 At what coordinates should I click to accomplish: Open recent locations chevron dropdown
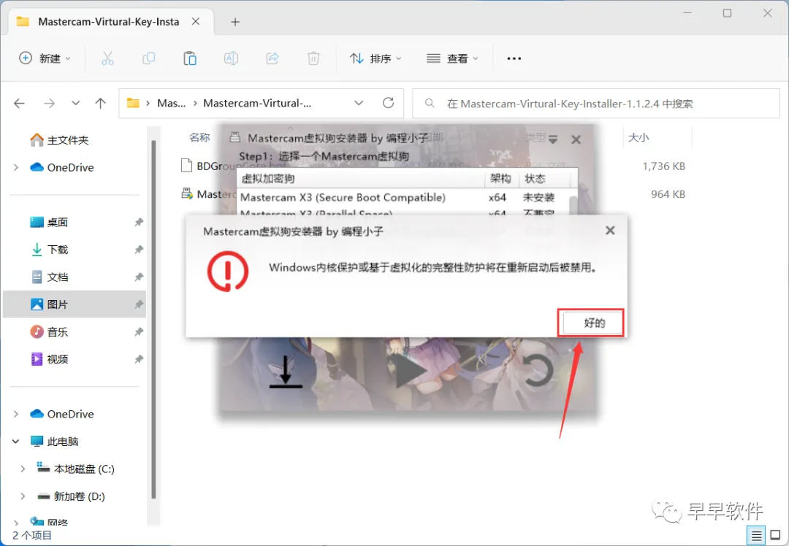75,103
